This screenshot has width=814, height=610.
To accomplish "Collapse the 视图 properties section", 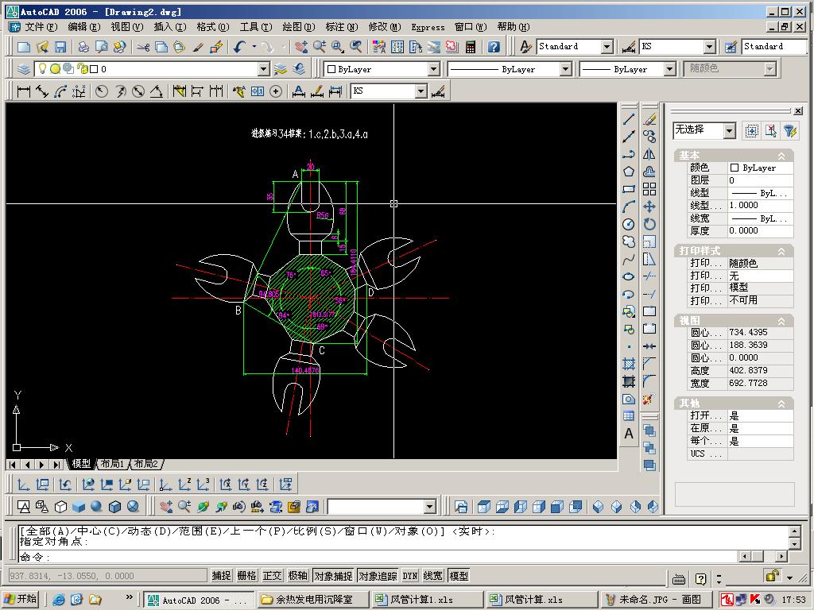I will coord(781,321).
